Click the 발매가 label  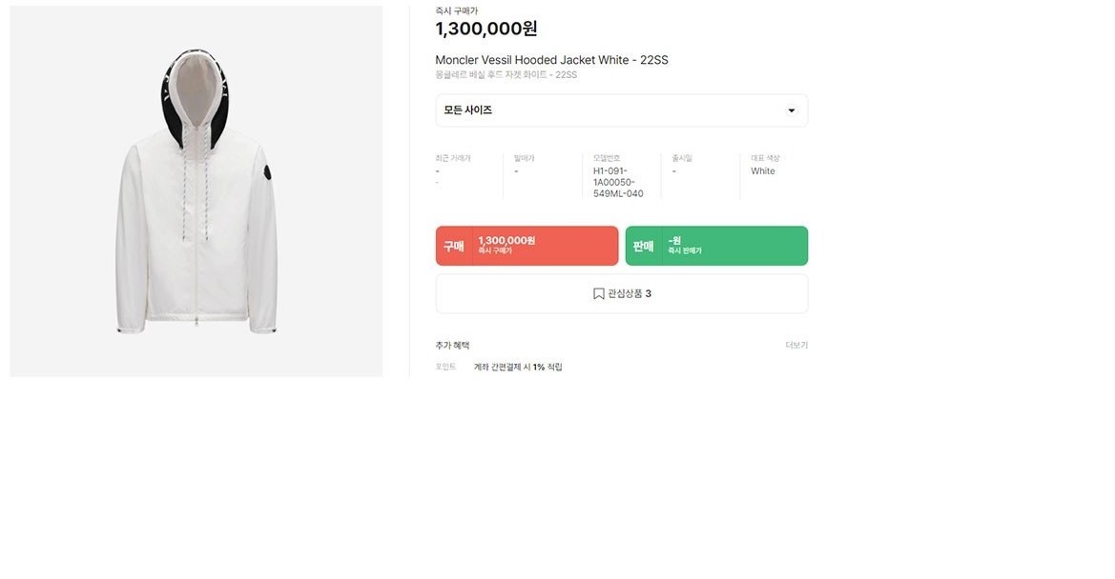525,158
